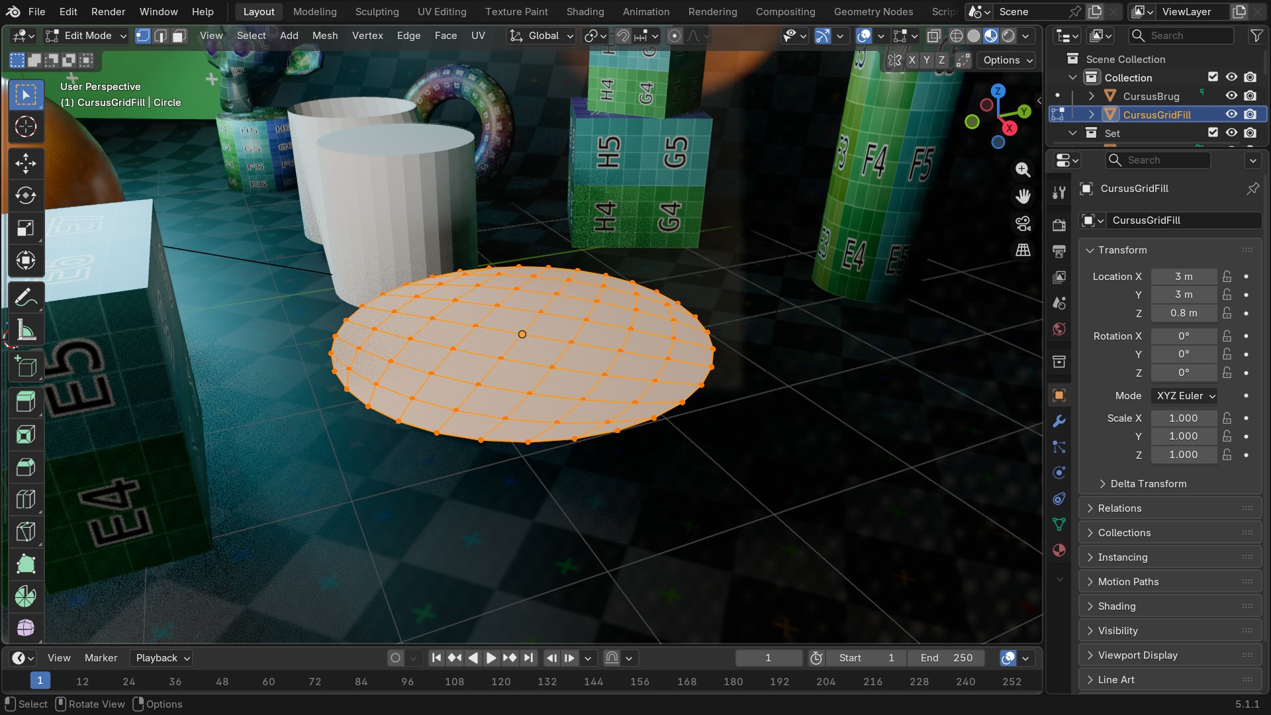Switch to the Sculpting workspace tab
Screen dimensions: 1271x715
377,12
